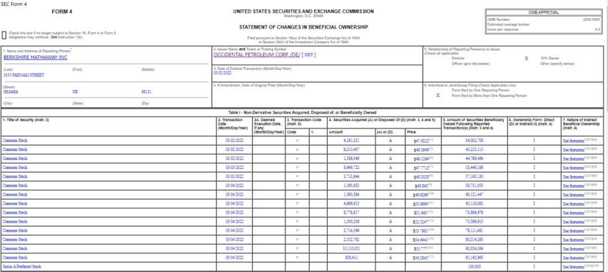Click the owned total 91,162,995
Image resolution: width=608 pixels, height=272 pixels.
click(474, 258)
